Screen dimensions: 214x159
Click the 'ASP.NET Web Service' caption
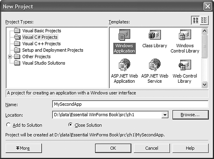click(155, 78)
